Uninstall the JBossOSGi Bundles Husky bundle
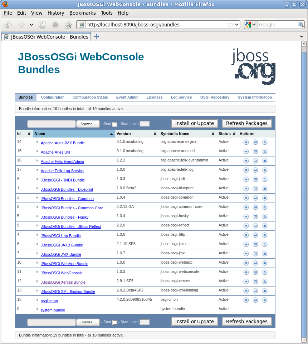 click(x=265, y=216)
